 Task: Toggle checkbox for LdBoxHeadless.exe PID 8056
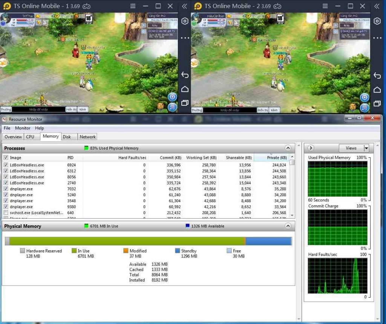6,177
